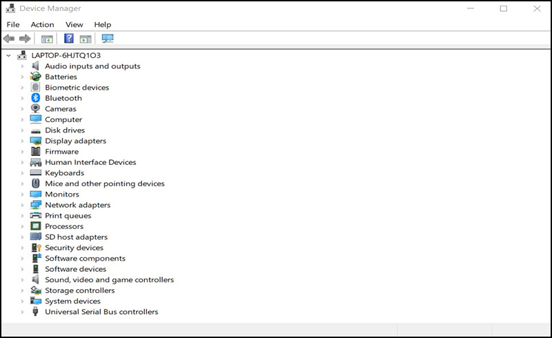Select the SD host adapters label
Viewport: 552px width, 338px height.
(x=77, y=237)
